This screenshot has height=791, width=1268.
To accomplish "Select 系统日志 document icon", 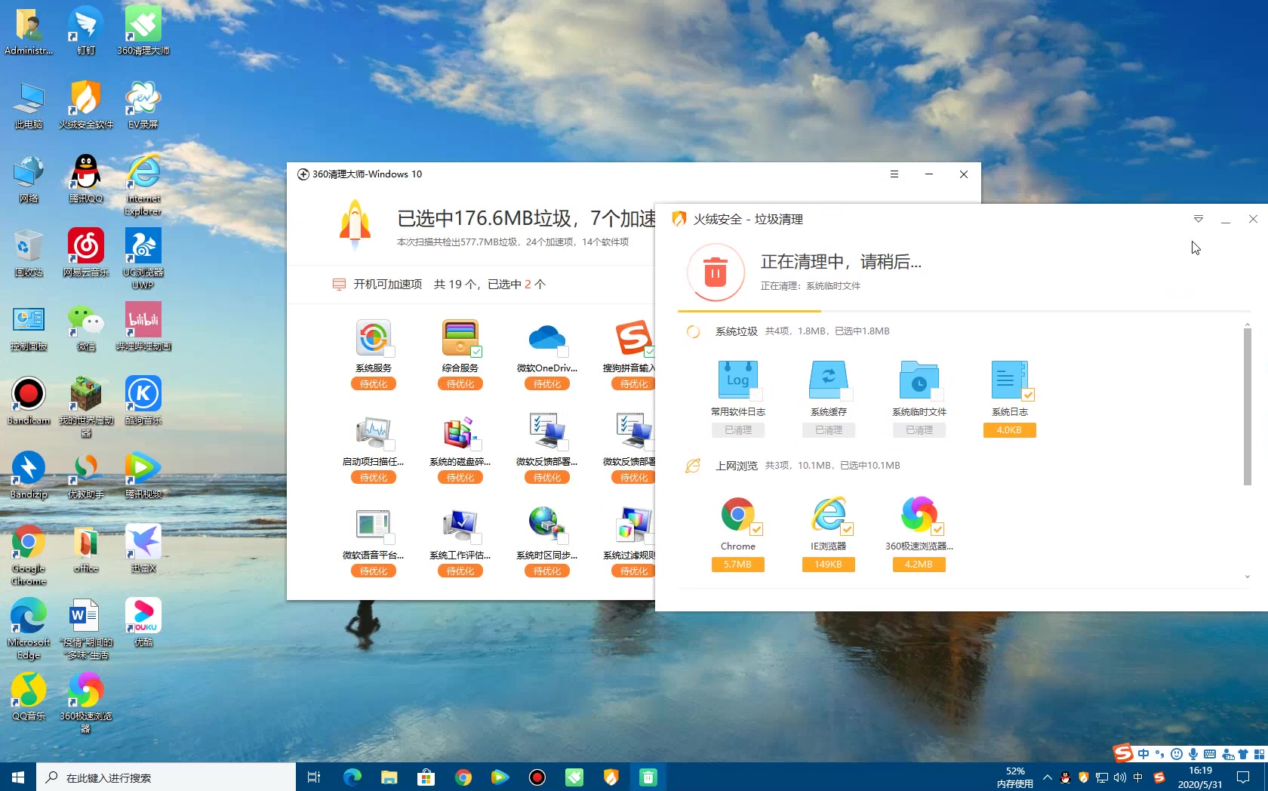I will coord(1009,380).
